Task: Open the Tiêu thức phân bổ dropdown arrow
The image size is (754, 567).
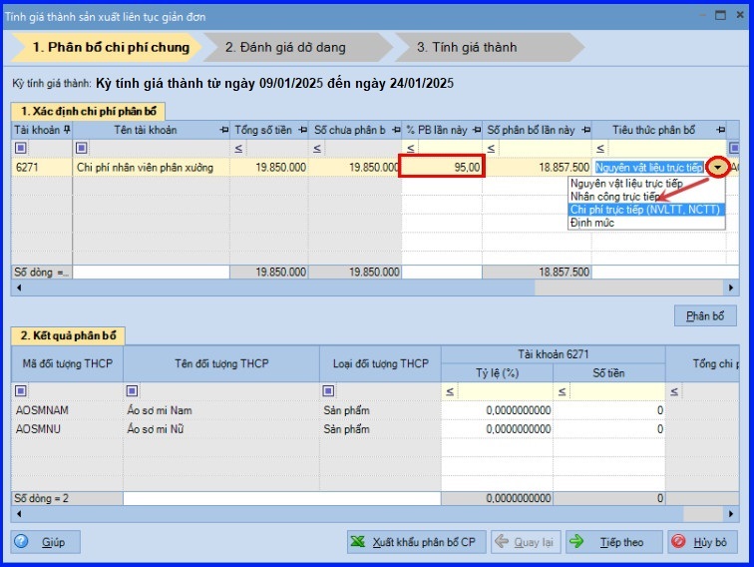Action: 716,168
